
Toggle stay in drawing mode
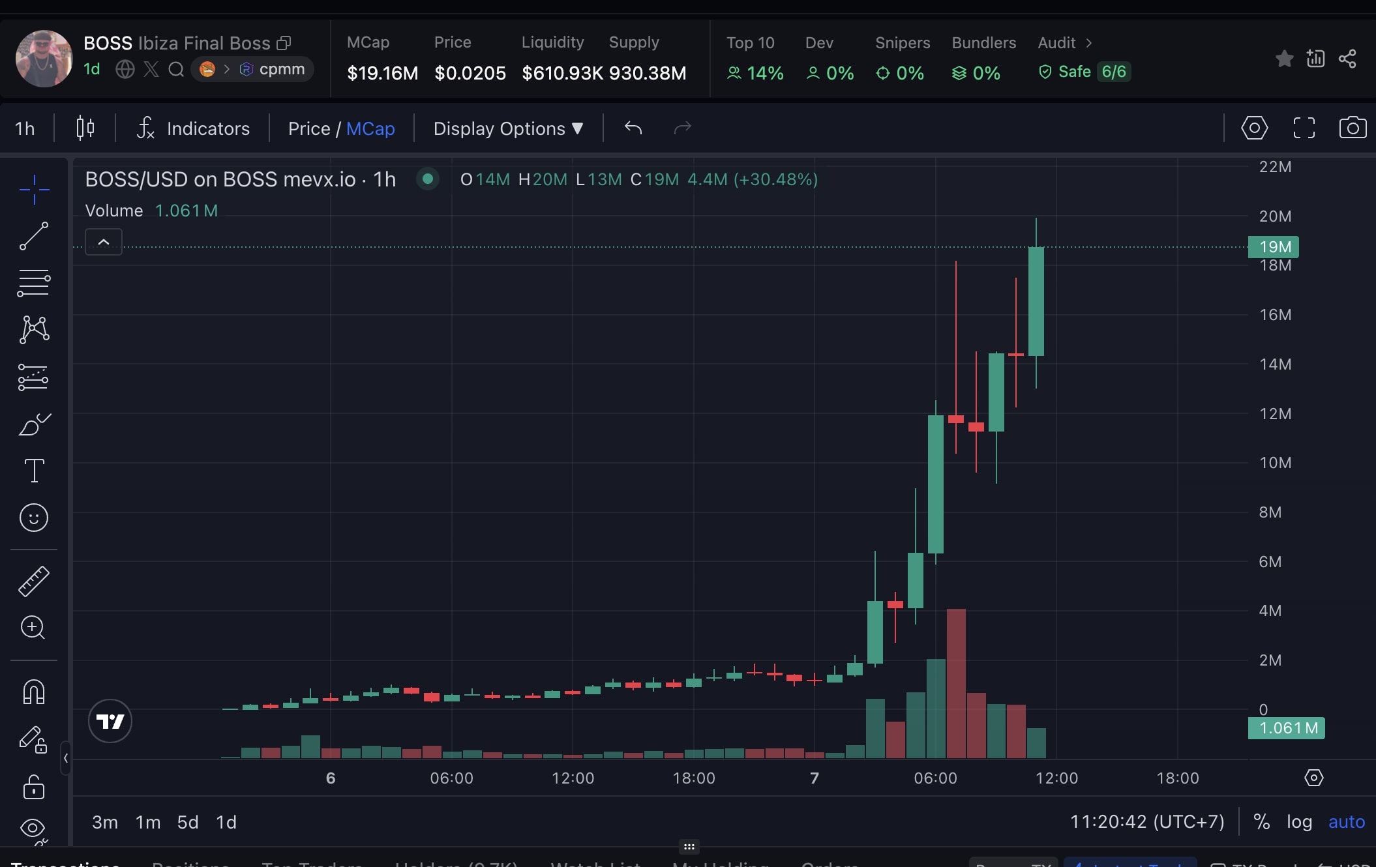pos(34,739)
